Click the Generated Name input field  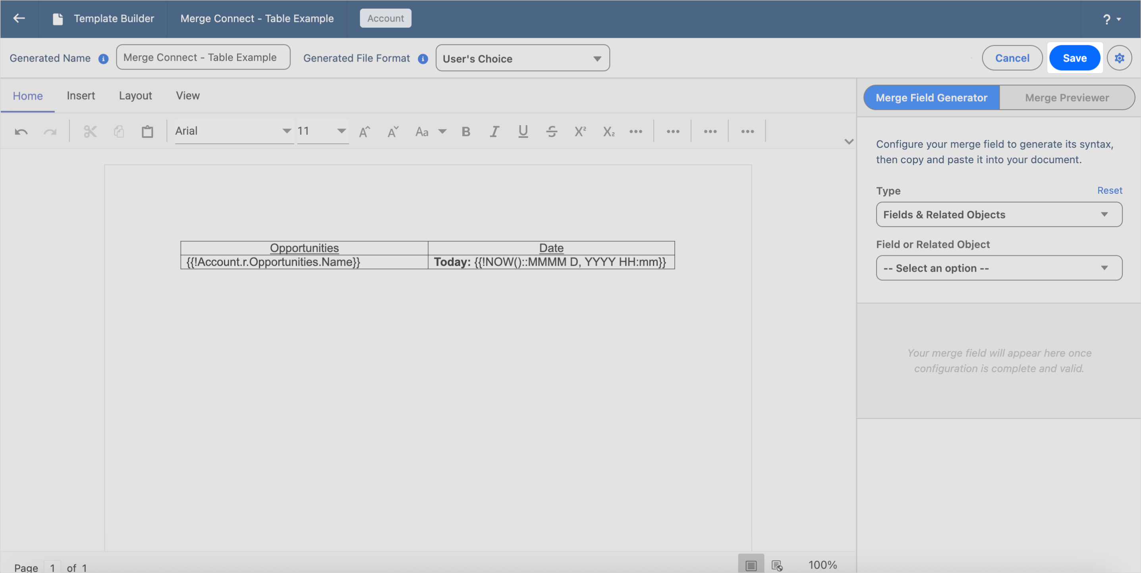tap(203, 57)
